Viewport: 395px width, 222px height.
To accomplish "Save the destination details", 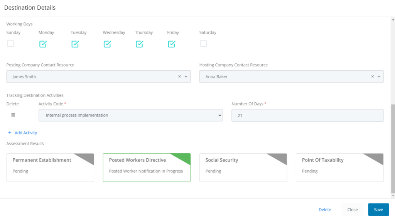I will pos(378,210).
